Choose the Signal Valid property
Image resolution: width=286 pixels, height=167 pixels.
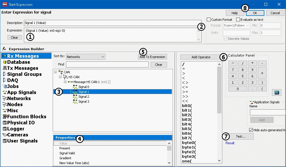pos(67,153)
